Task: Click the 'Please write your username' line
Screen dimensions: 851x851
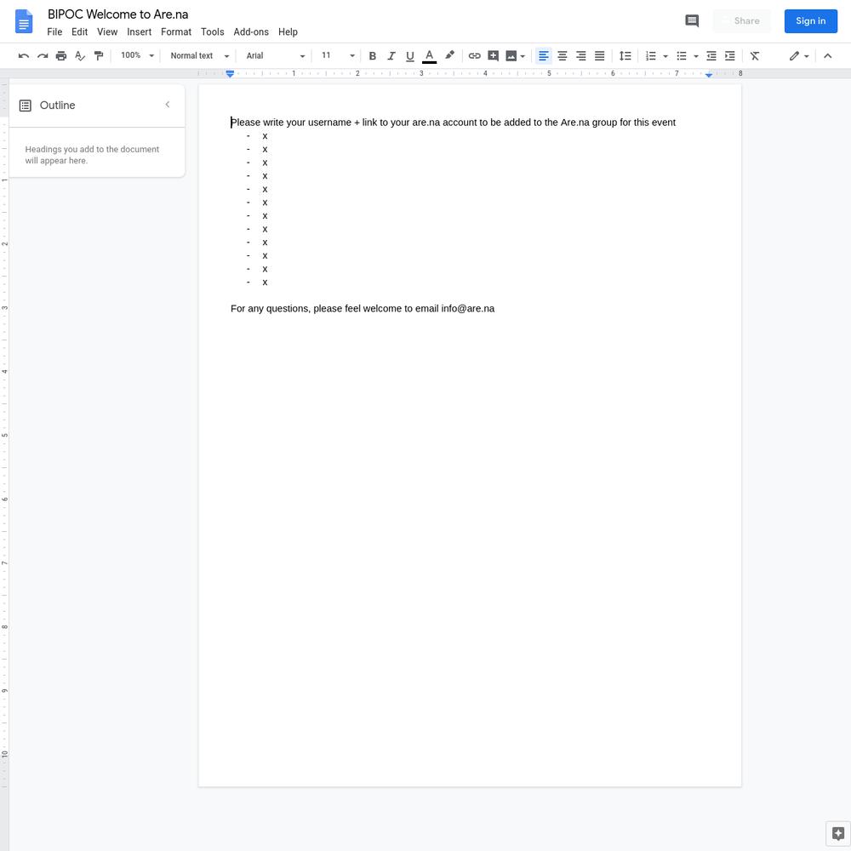Action: coord(454,123)
